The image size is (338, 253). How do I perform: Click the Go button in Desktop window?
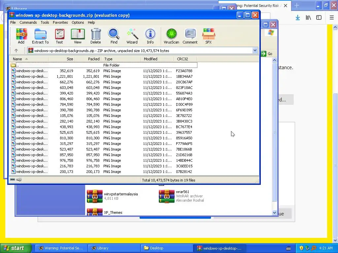point(267,54)
